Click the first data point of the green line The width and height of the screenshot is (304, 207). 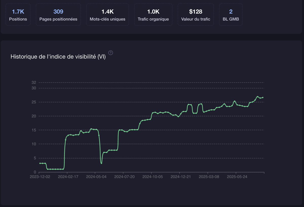tap(40, 163)
